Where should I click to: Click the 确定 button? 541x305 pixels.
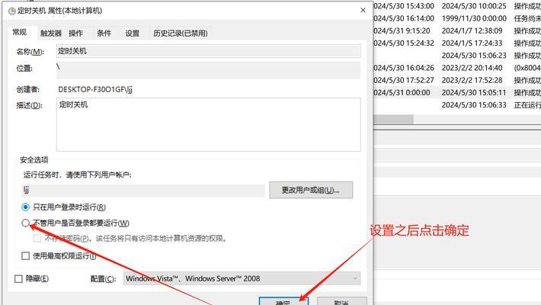[283, 301]
